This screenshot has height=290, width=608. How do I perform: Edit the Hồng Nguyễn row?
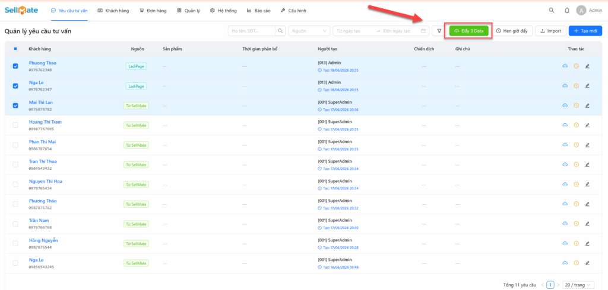(587, 243)
